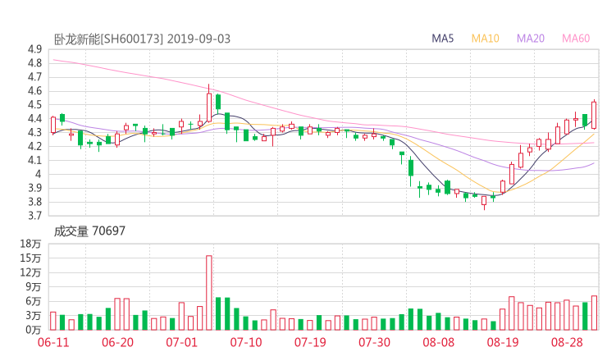Click the 12万 volume axis label
The image size is (607, 361).
(x=30, y=272)
